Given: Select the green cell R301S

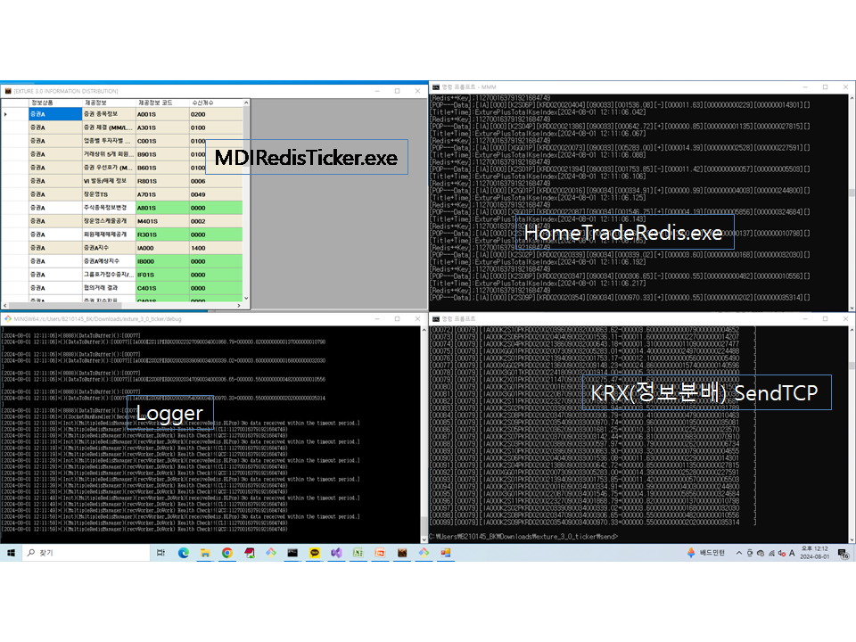Looking at the screenshot, I should (162, 235).
